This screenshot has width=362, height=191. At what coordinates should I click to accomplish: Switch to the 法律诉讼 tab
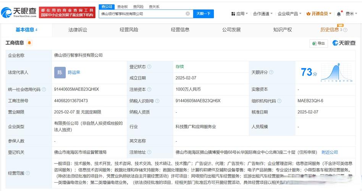(78, 30)
